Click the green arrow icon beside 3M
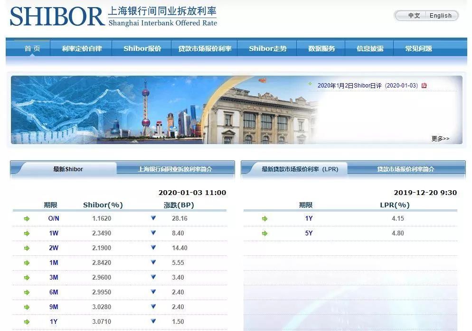Viewport: 472px width, 331px height. click(27, 278)
